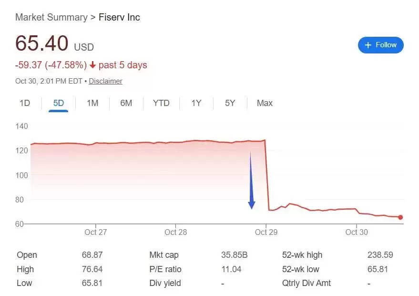Viewport: 419px width, 296px height.
Task: Open the Disclaimer link
Action: point(105,81)
